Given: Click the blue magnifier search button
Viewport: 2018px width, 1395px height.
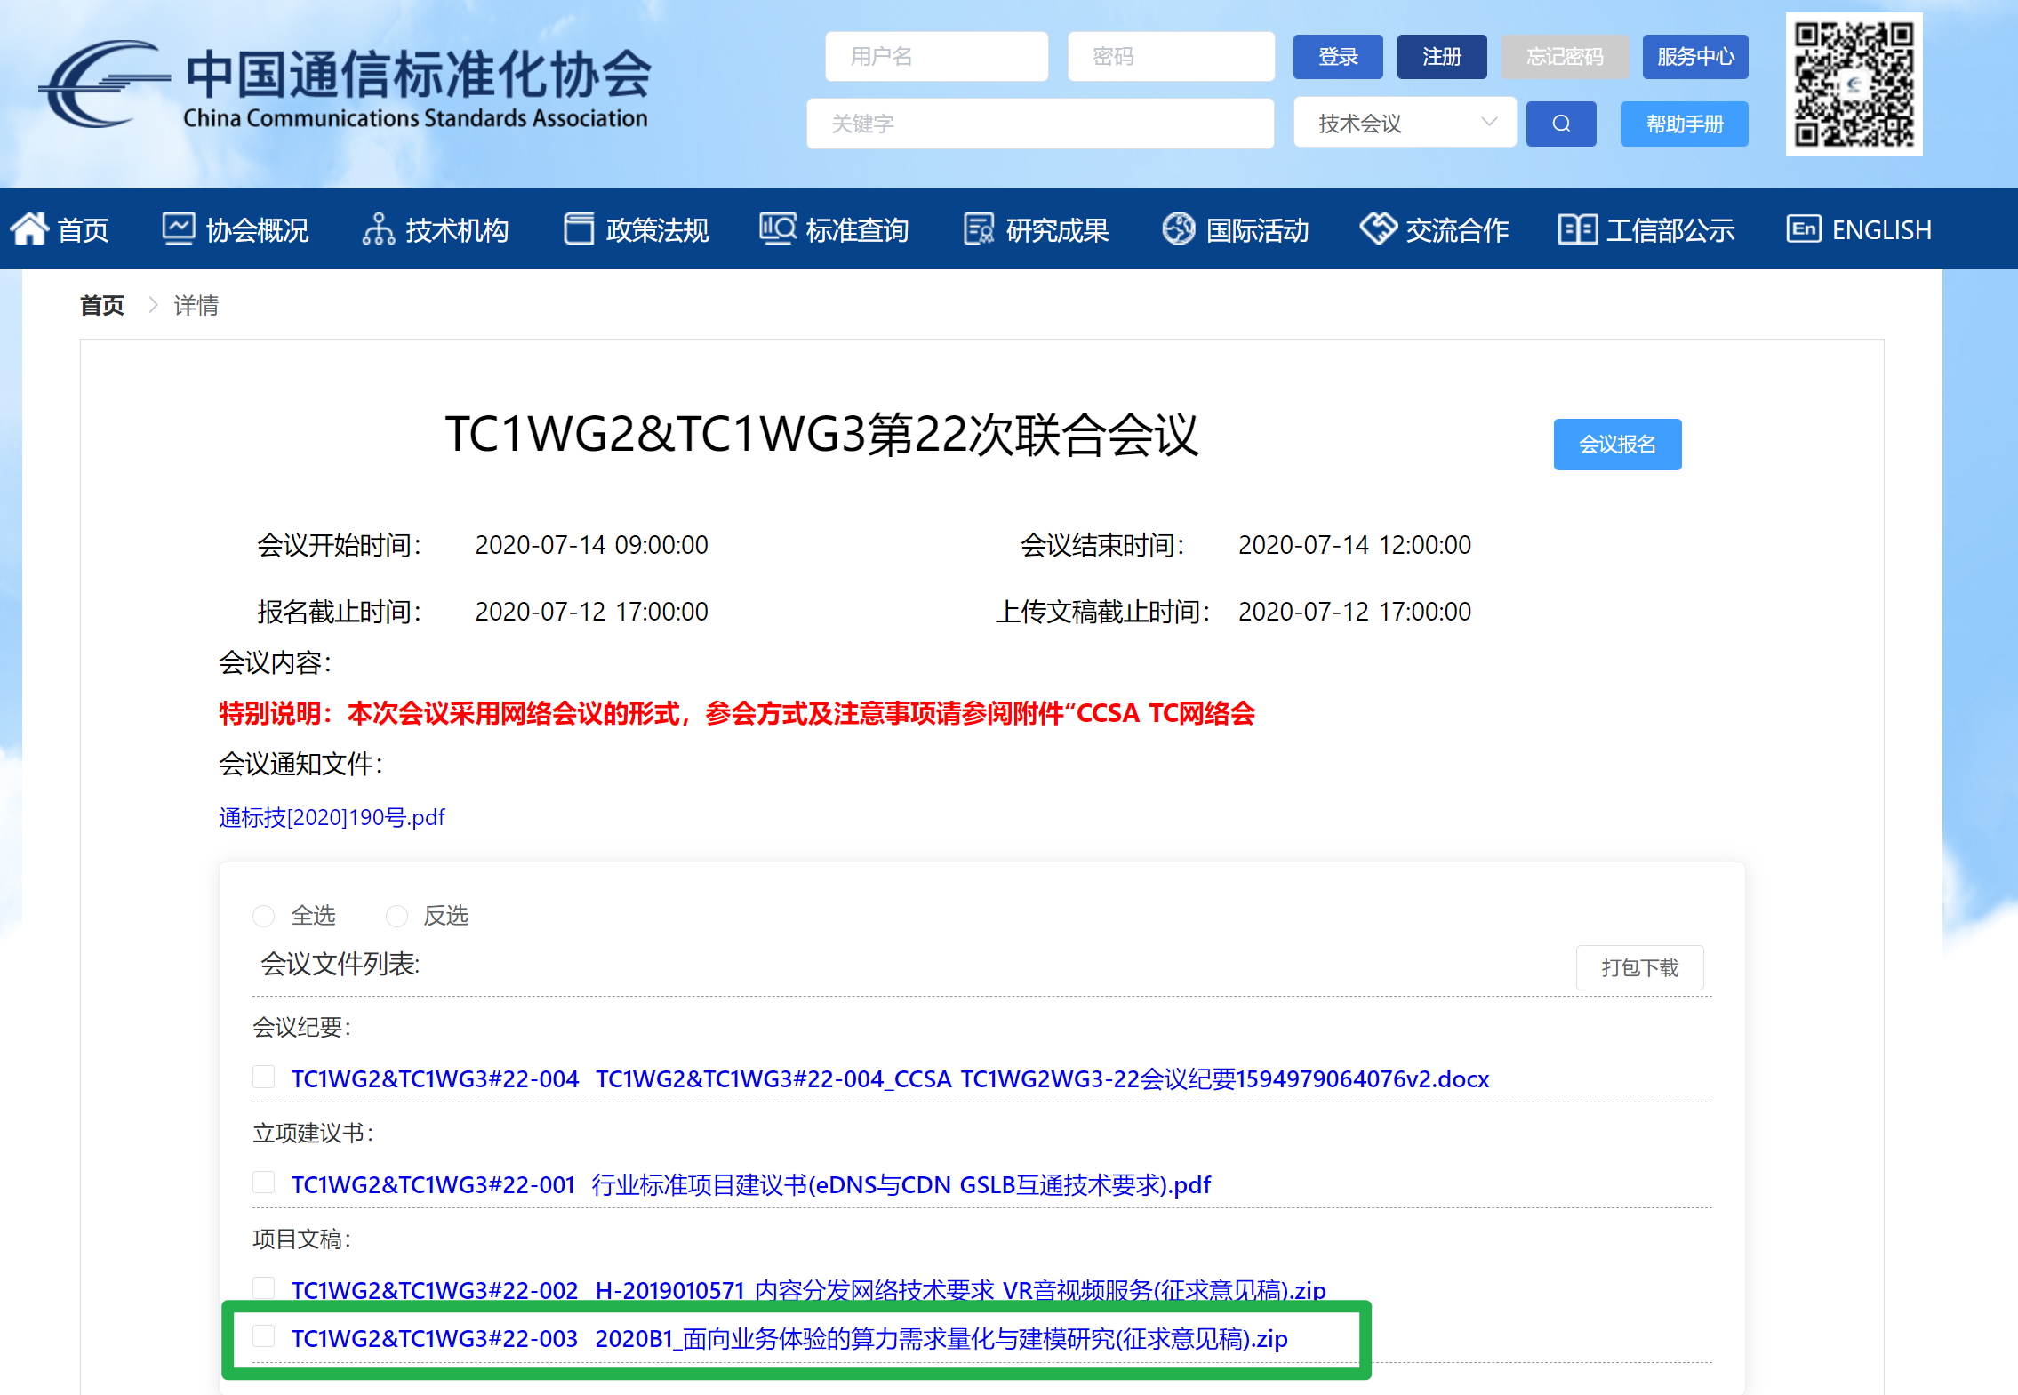Looking at the screenshot, I should (1561, 124).
